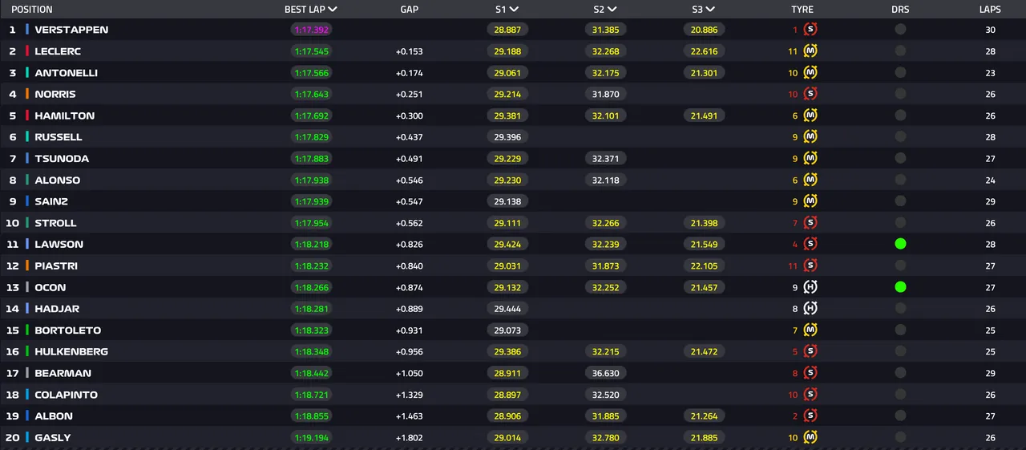Expand the S3 sector dropdown
Viewport: 1026px width, 450px height.
[x=710, y=10]
